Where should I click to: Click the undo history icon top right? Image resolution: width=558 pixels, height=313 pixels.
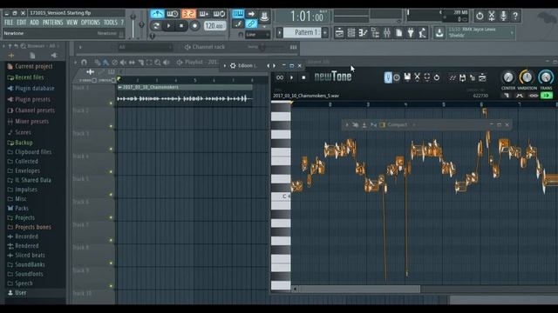pyautogui.click(x=480, y=16)
